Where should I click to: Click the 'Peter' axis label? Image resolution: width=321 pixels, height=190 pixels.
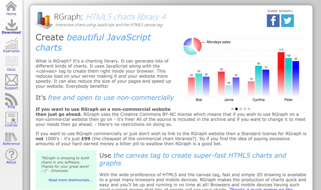click(289, 100)
